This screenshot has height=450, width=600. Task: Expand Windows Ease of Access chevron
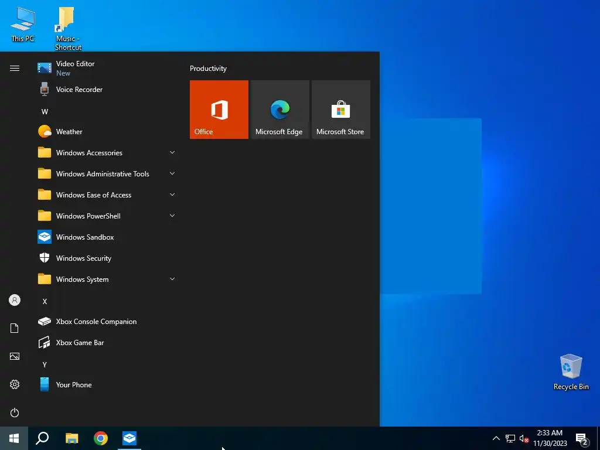click(172, 195)
